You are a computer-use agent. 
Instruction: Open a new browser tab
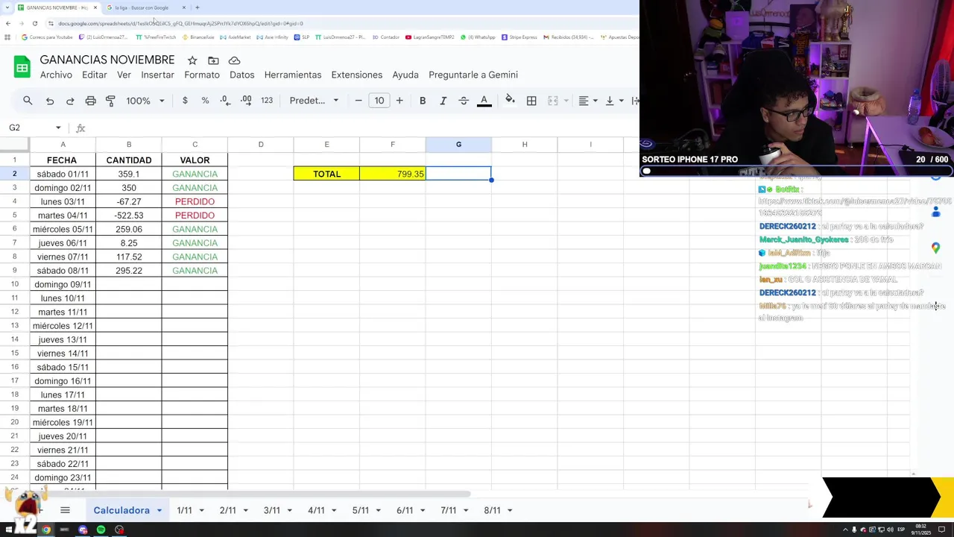point(198,7)
